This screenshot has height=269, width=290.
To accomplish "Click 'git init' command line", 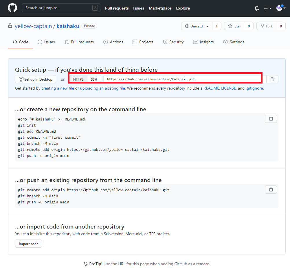I will 27,125.
